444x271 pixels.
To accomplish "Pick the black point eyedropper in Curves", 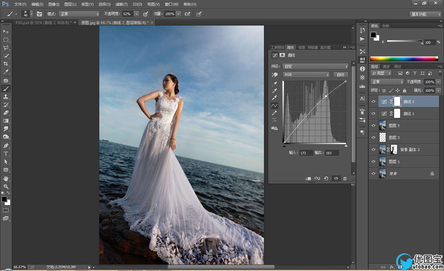I will click(x=274, y=84).
